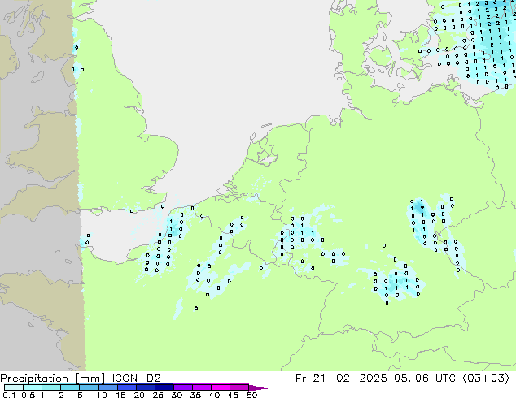Click the legend scale label "25"
Viewport: 516px width, 398px height.
[x=158, y=395]
